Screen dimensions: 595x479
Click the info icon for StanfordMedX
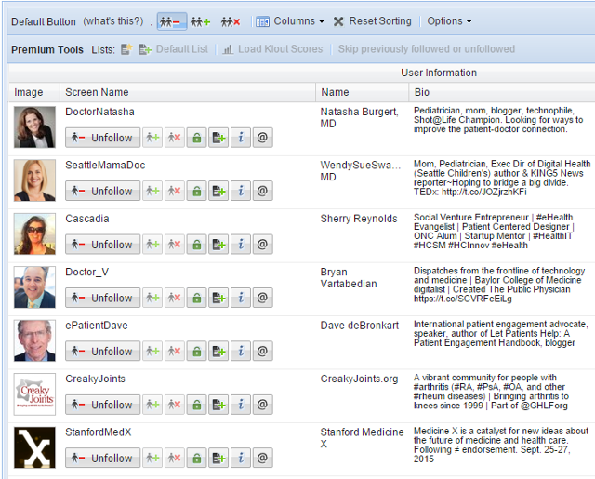coord(241,458)
